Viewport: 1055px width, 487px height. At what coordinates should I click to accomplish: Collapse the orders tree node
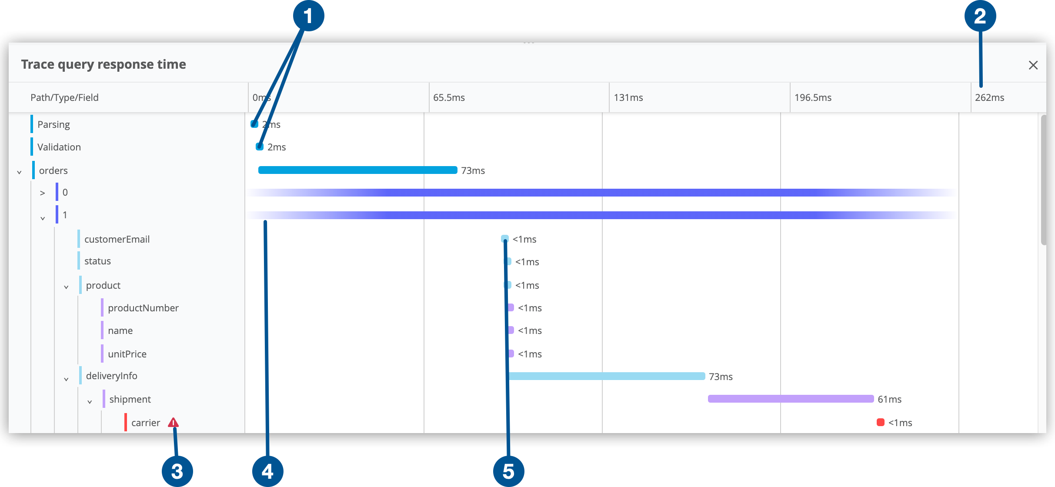pyautogui.click(x=19, y=171)
